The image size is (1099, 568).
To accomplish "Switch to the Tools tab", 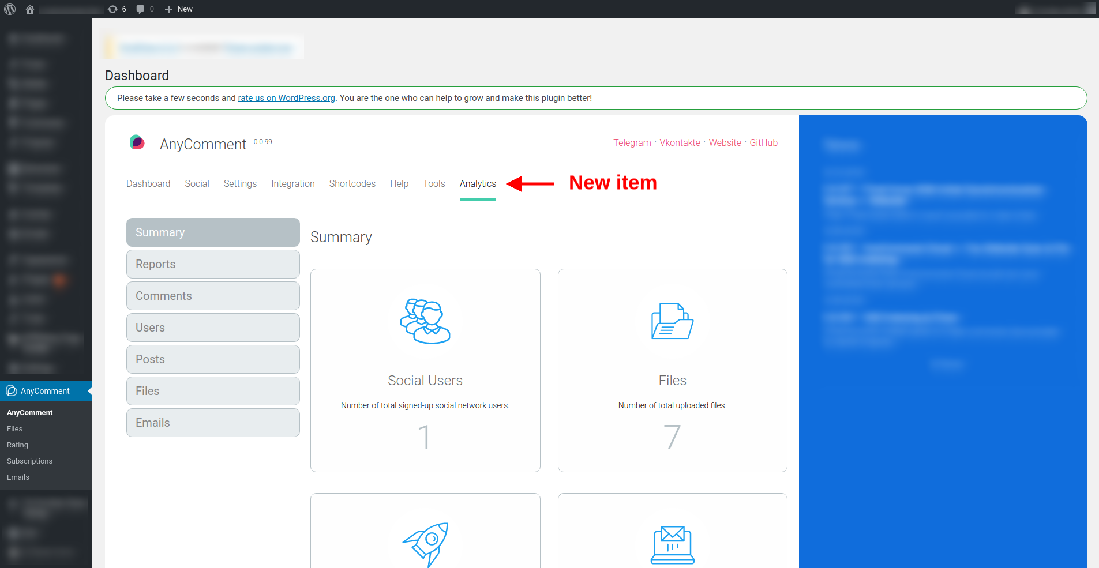I will tap(434, 183).
